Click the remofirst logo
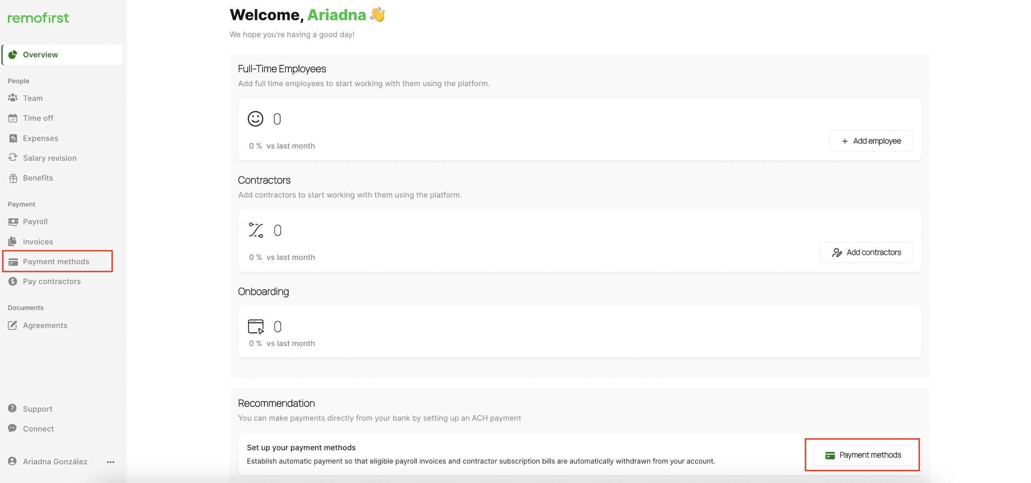This screenshot has width=1031, height=483. coord(38,18)
